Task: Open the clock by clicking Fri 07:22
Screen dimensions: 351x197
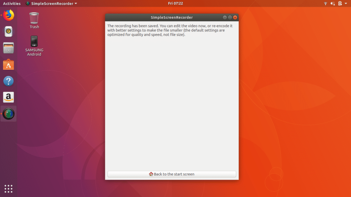Action: [x=175, y=3]
